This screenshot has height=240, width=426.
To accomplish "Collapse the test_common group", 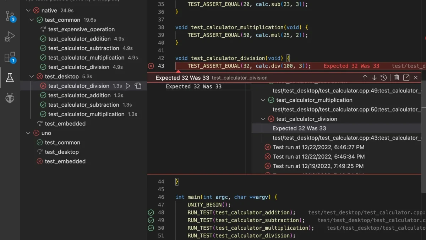I will pyautogui.click(x=32, y=20).
